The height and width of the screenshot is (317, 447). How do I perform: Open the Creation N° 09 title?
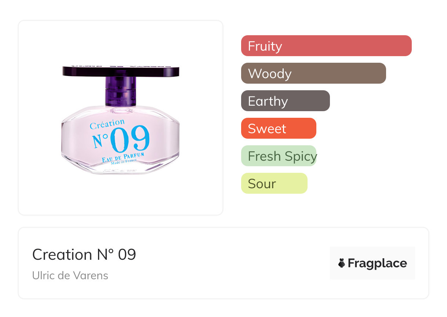point(84,254)
